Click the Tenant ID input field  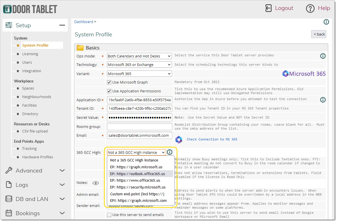139,108
